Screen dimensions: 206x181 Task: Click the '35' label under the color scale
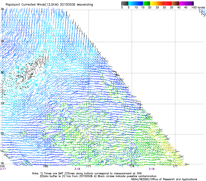coord(171,8)
